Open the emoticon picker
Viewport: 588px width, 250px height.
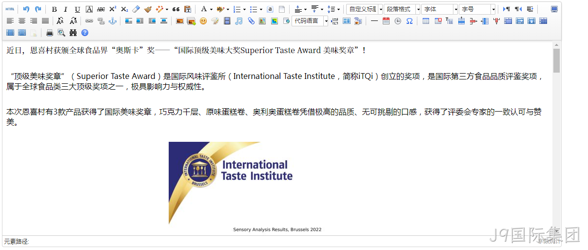click(203, 21)
